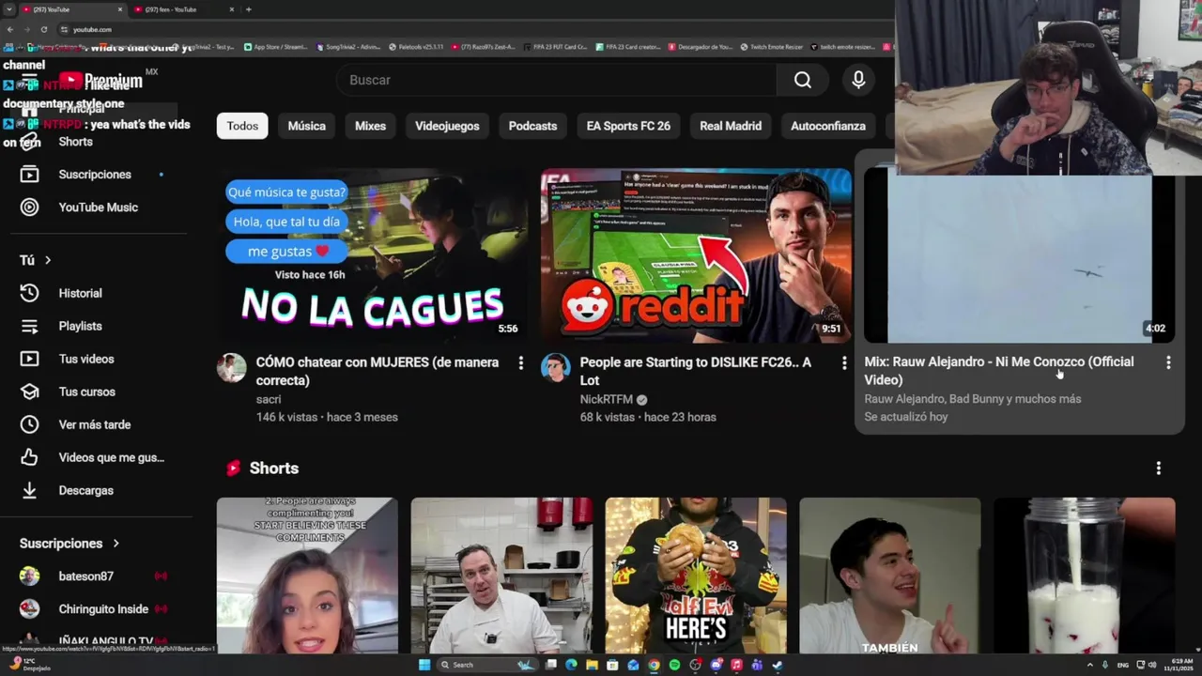Open the Short about compliments
The height and width of the screenshot is (676, 1202).
pyautogui.click(x=307, y=576)
